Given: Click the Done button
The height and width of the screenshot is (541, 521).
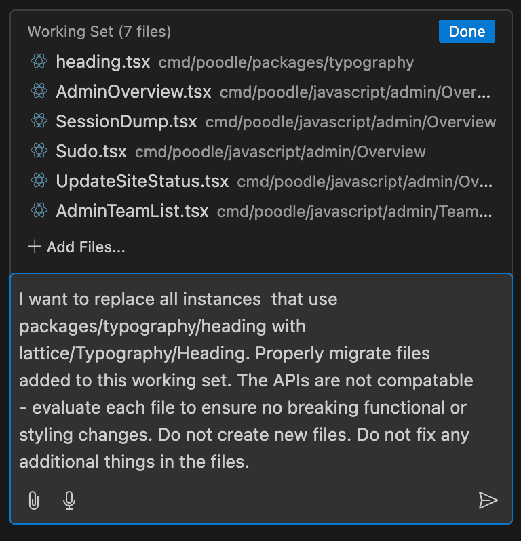Looking at the screenshot, I should click(x=467, y=31).
